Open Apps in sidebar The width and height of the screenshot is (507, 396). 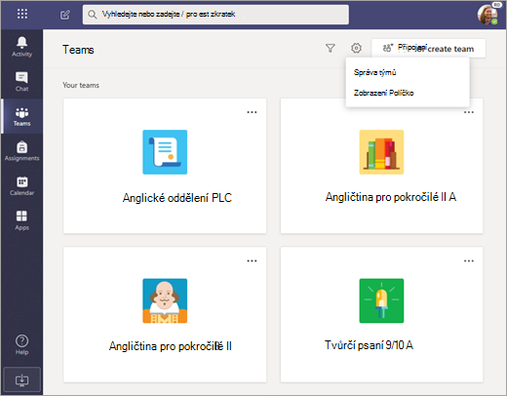[21, 220]
